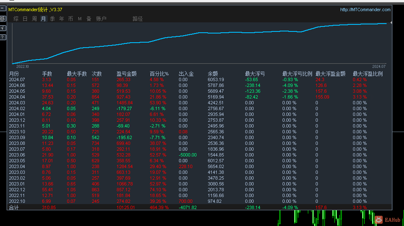
Task: Click profit value 1485.84
Action: click(125, 103)
